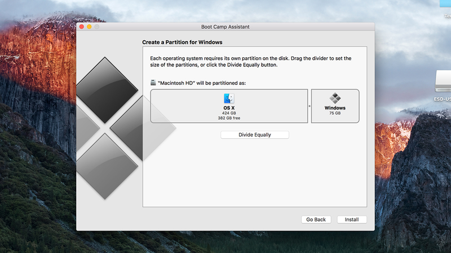The width and height of the screenshot is (451, 253).
Task: Click the Windows diamond logo icon
Action: (x=335, y=98)
